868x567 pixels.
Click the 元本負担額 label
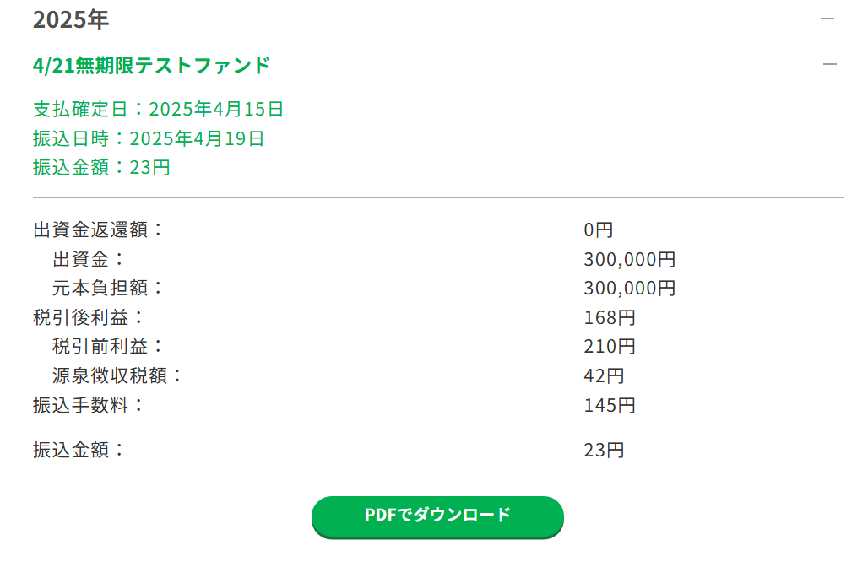108,288
